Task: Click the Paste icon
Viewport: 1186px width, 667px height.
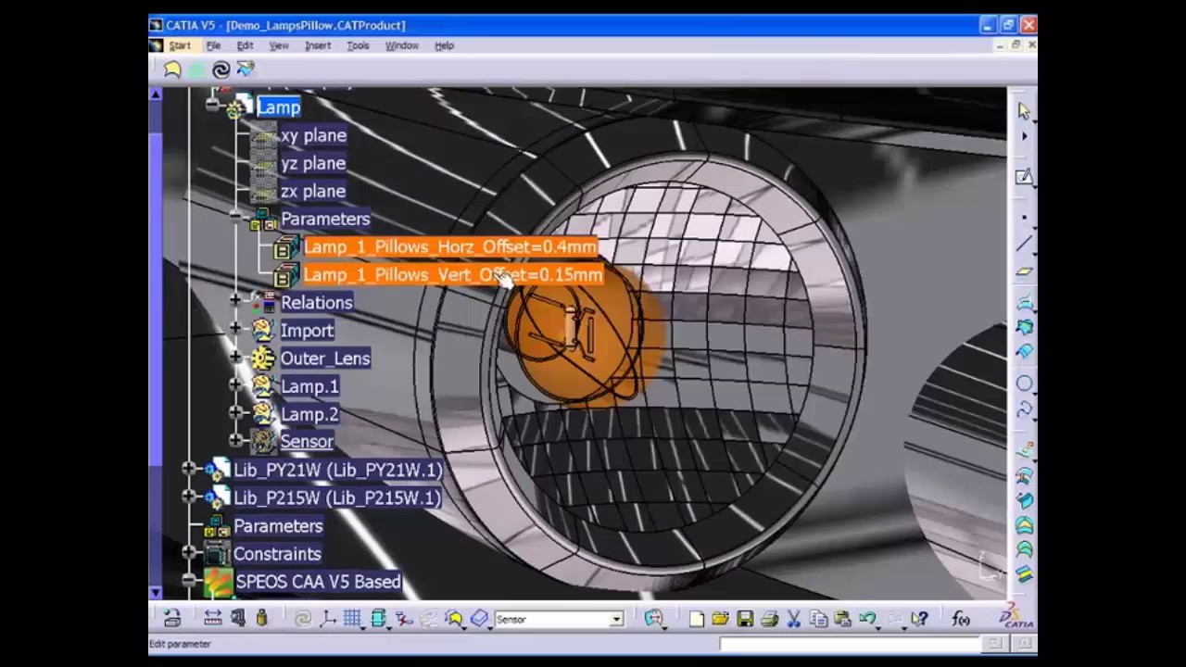Action: pyautogui.click(x=842, y=619)
